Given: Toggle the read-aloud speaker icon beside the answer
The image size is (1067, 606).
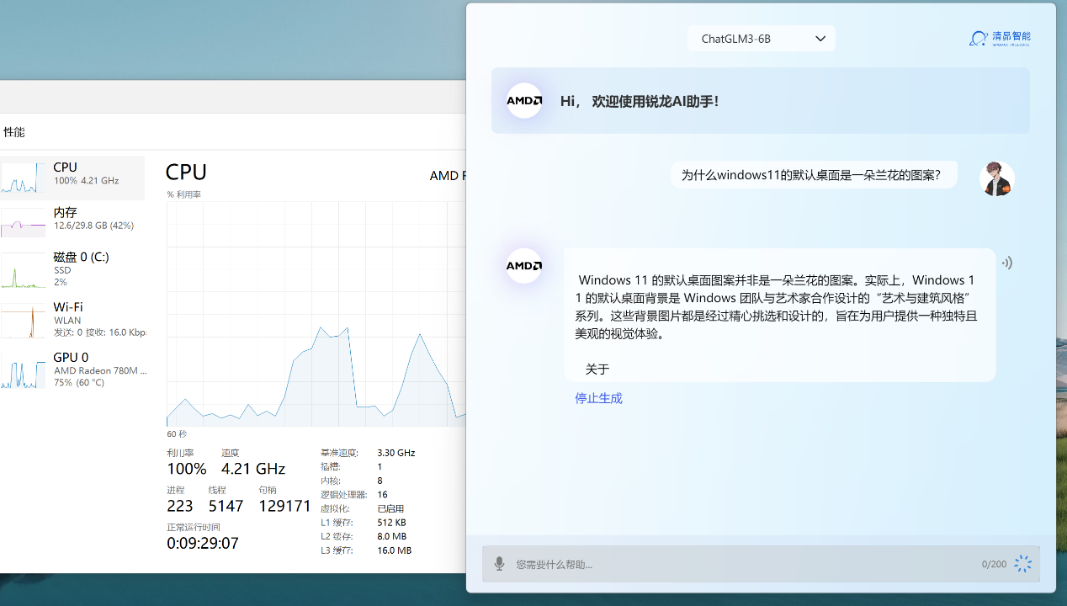Looking at the screenshot, I should pos(1006,263).
